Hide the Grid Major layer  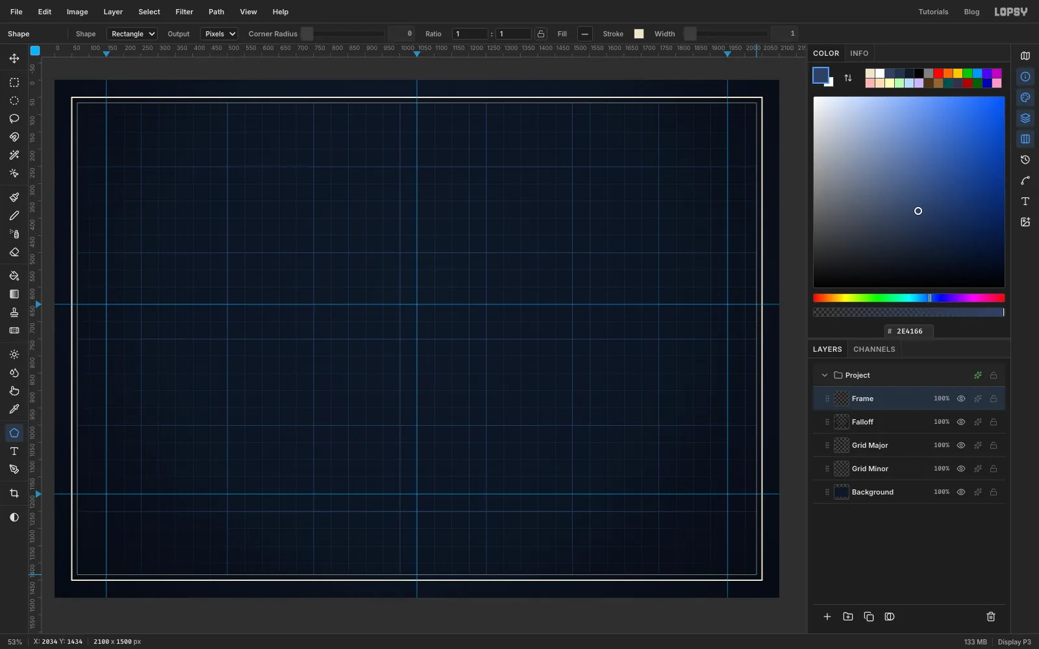(x=961, y=445)
